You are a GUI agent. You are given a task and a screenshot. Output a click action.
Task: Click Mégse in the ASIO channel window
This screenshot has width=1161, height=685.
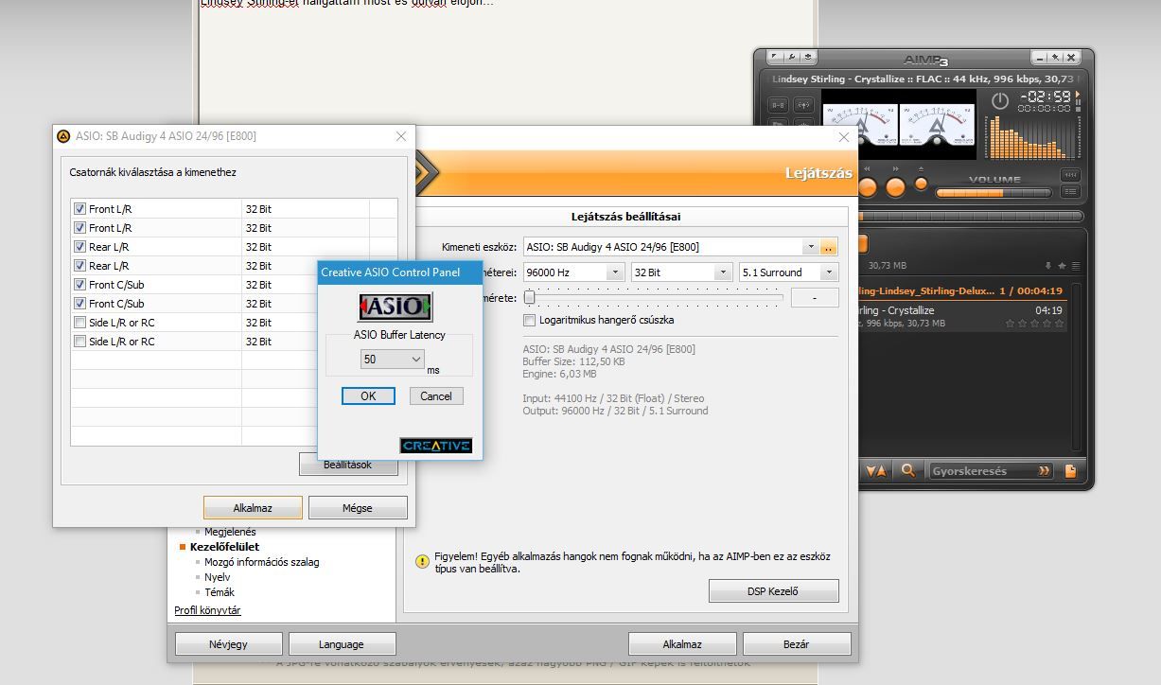(358, 508)
